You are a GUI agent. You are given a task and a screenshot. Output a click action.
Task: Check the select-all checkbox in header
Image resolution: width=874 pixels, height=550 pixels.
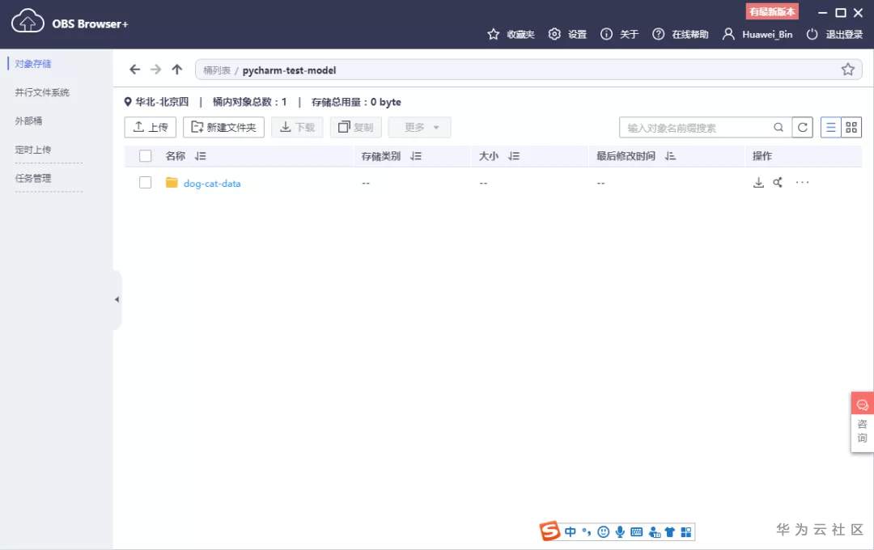pos(146,156)
